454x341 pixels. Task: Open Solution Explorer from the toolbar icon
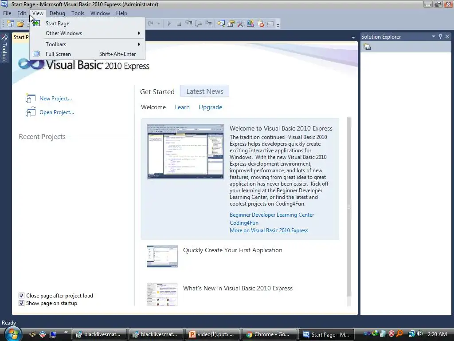pyautogui.click(x=221, y=24)
